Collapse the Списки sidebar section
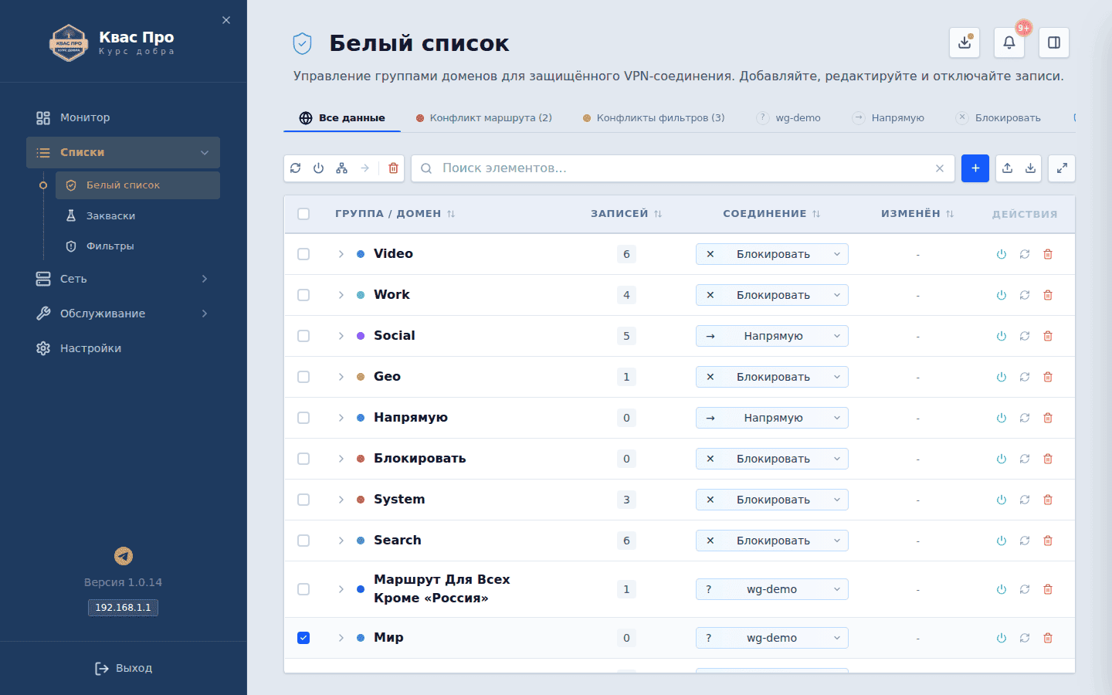The height and width of the screenshot is (695, 1112). [123, 152]
